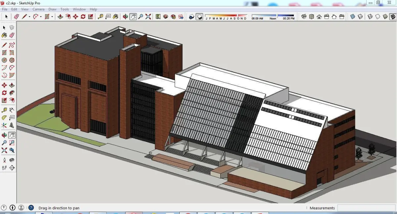Click the help question mark in status bar
The image size is (397, 214).
[31, 208]
